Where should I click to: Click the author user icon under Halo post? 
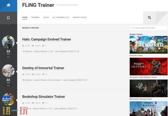click(x=23, y=46)
